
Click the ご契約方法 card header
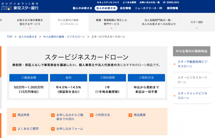coord(146,78)
